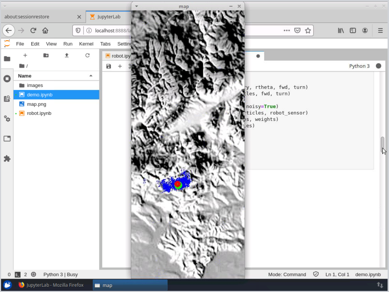Open the desktop start menu mouse icon
Screen dimensions: 389x292
coord(7,285)
